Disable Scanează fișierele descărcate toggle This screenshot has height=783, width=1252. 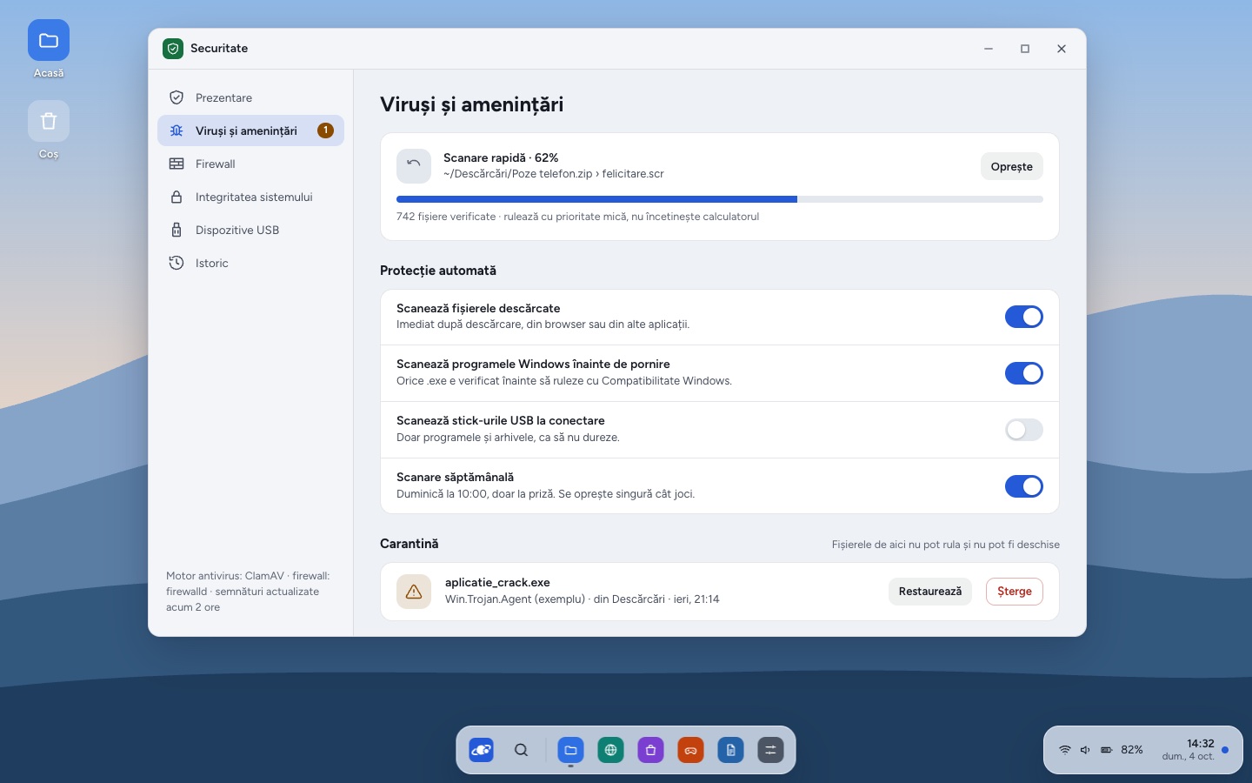pos(1023,317)
